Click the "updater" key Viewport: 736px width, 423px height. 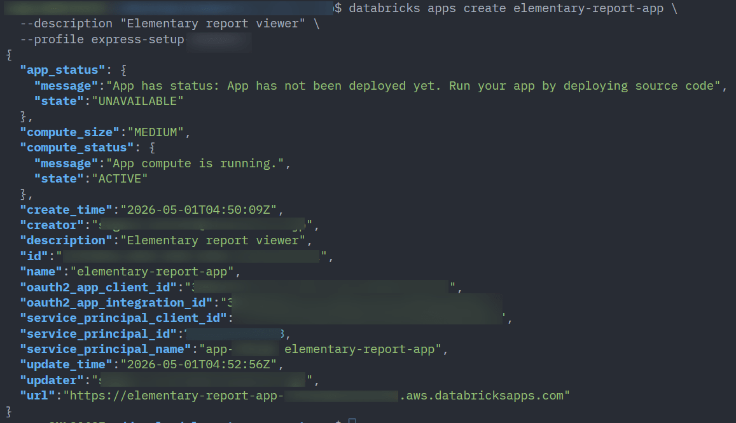click(52, 380)
